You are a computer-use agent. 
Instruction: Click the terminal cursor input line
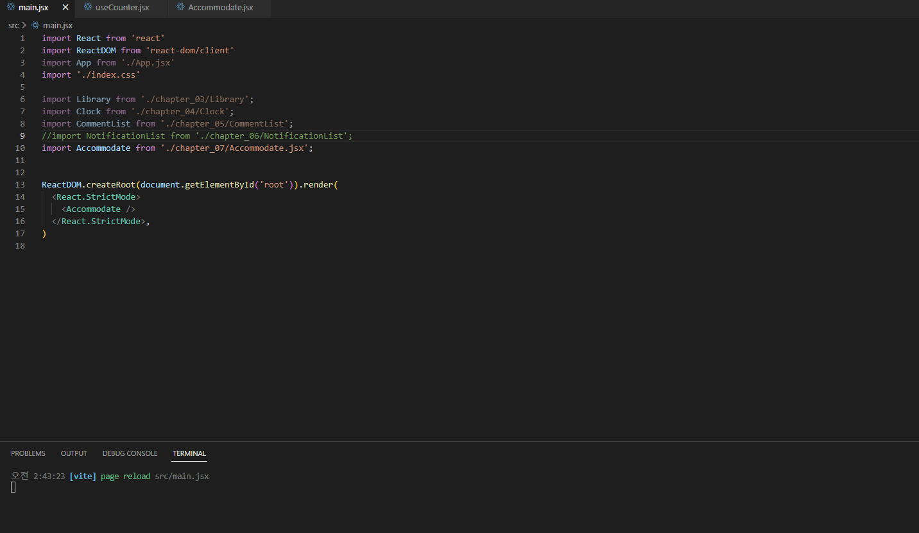pos(13,487)
